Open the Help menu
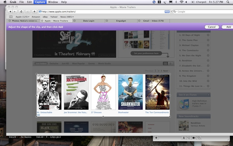Image resolution: width=233 pixels, height=146 pixels. (x=64, y=2)
